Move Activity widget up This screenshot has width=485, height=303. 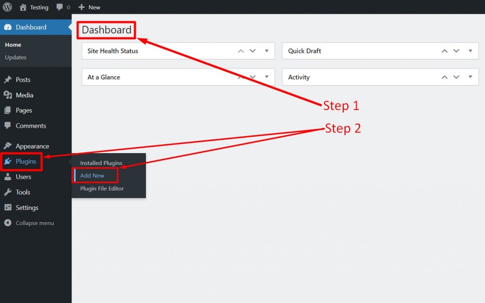coord(444,77)
